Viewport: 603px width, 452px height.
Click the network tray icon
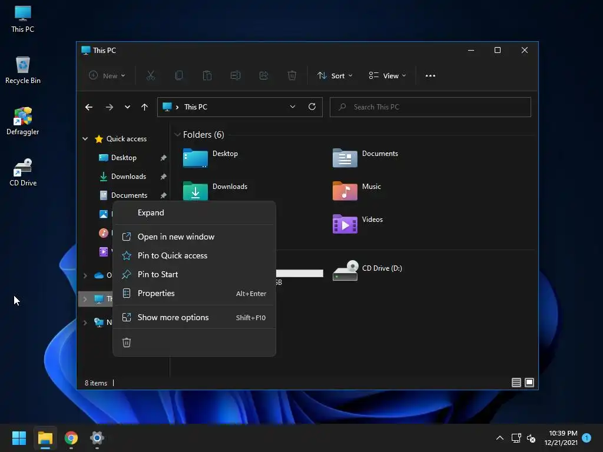click(516, 438)
